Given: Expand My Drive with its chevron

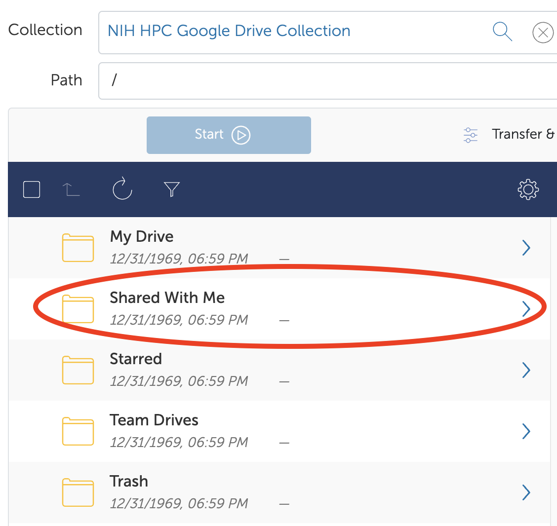Looking at the screenshot, I should click(x=526, y=248).
